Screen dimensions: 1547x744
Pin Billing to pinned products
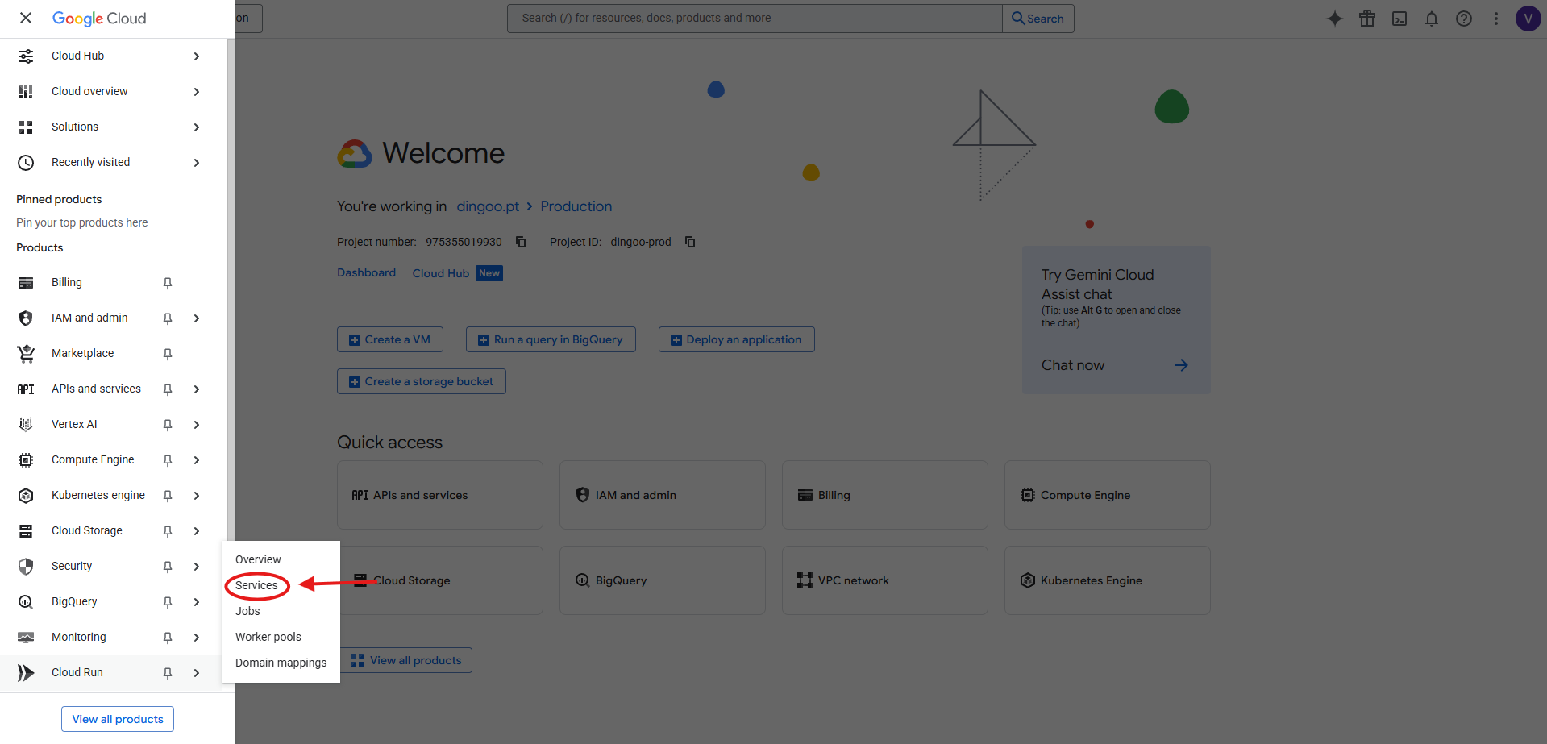click(167, 282)
